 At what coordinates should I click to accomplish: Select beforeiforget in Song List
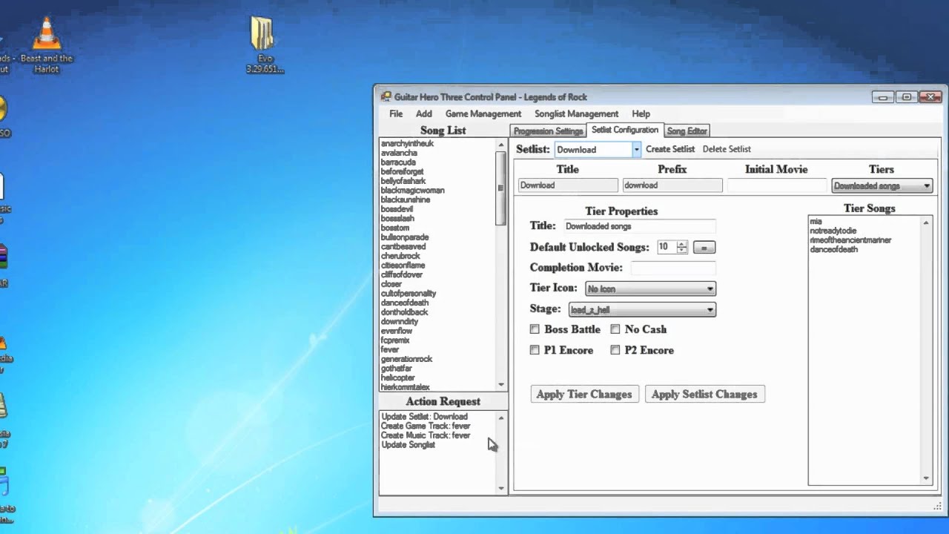pos(402,171)
